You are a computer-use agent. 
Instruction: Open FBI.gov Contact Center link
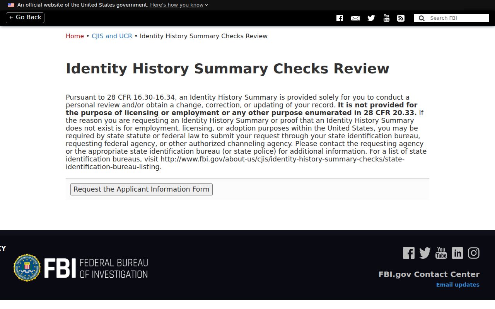tap(429, 274)
